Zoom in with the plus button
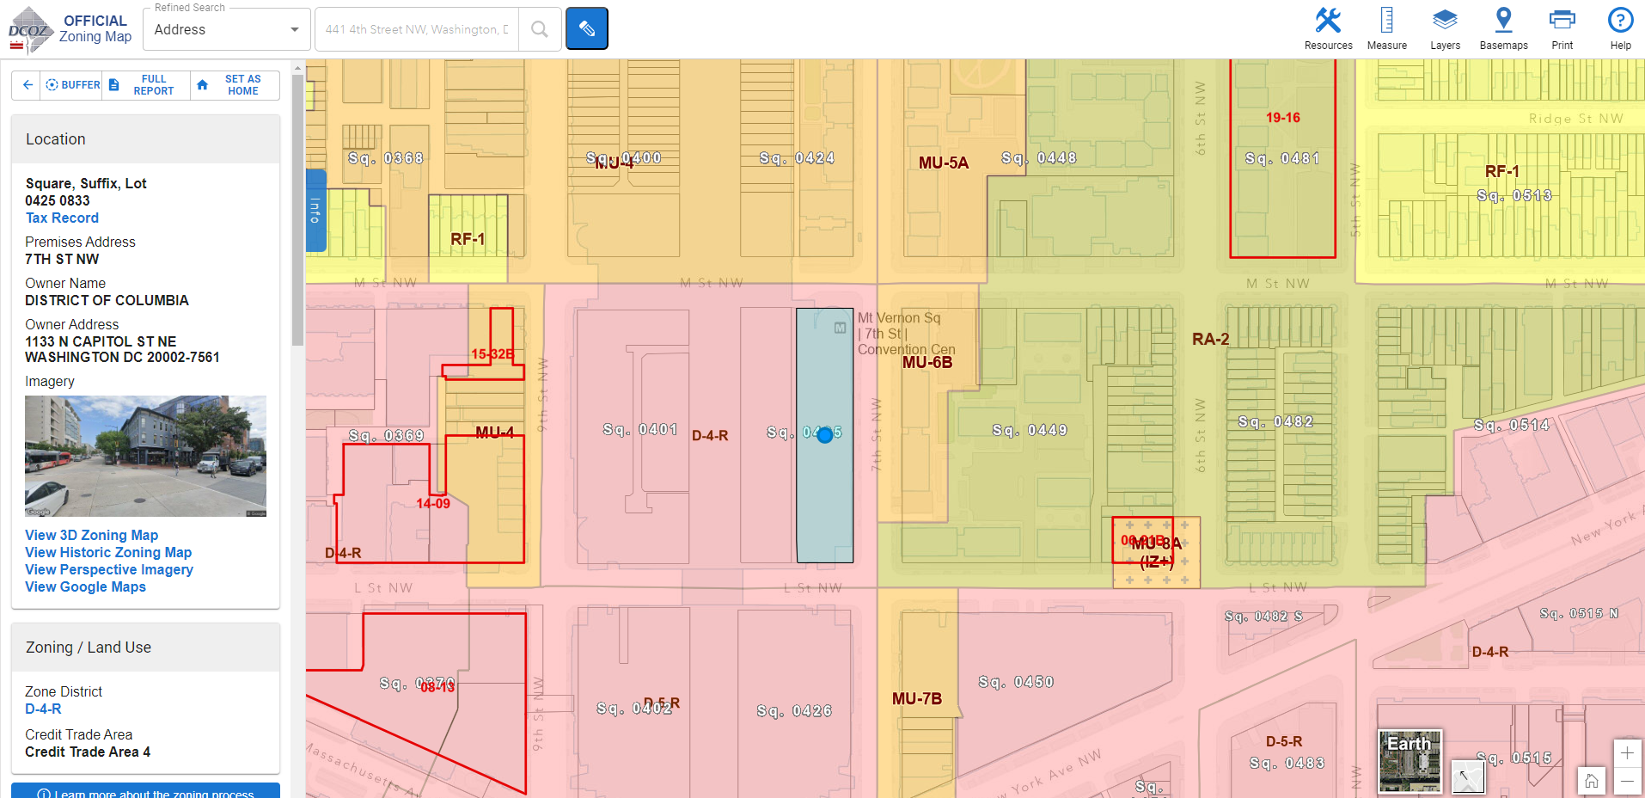Screen dimensions: 1645x798 click(x=1627, y=753)
